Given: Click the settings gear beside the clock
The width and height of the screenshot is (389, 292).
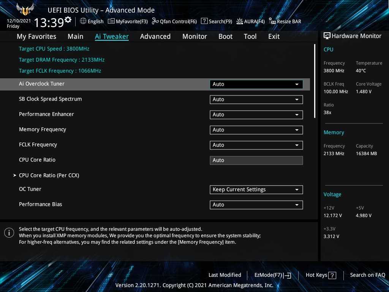Looking at the screenshot, I should pyautogui.click(x=68, y=19).
